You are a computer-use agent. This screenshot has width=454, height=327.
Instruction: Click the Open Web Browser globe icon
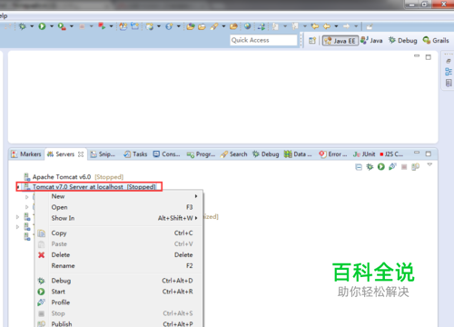point(247,26)
